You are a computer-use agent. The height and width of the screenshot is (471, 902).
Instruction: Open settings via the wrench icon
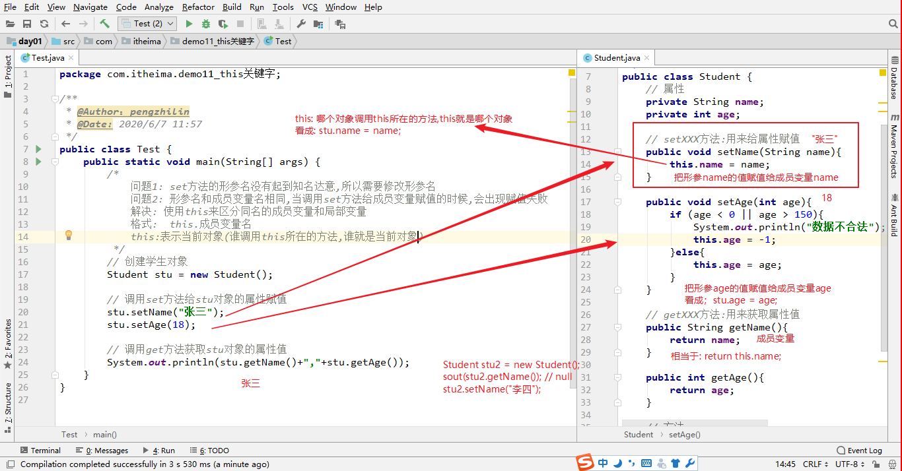coord(301,24)
